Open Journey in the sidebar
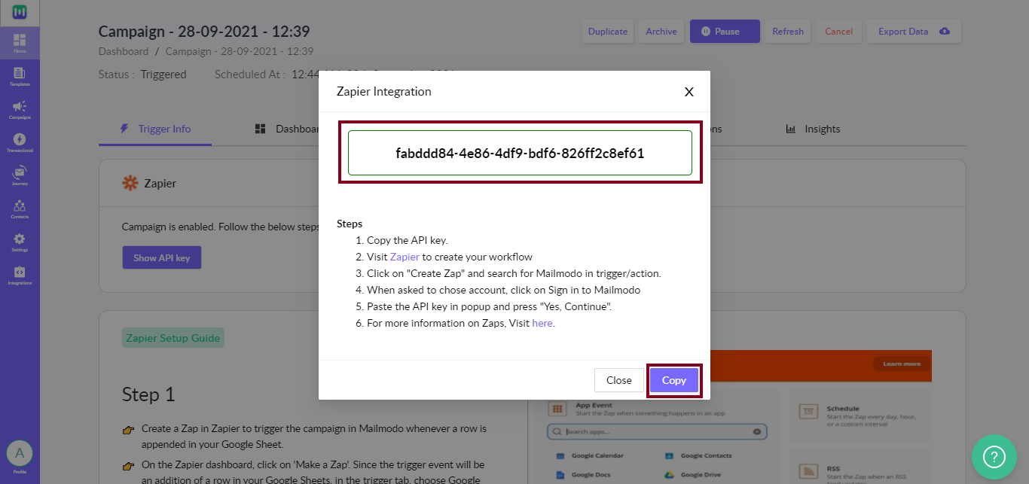Screen dimensions: 1029x484 20,175
